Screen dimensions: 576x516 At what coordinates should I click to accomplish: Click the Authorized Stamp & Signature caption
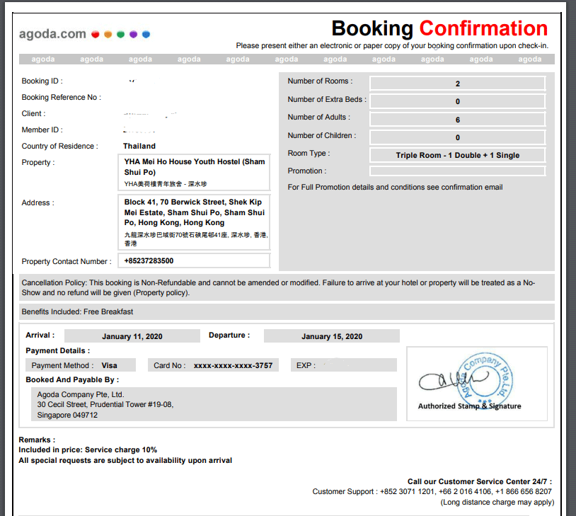tap(469, 406)
